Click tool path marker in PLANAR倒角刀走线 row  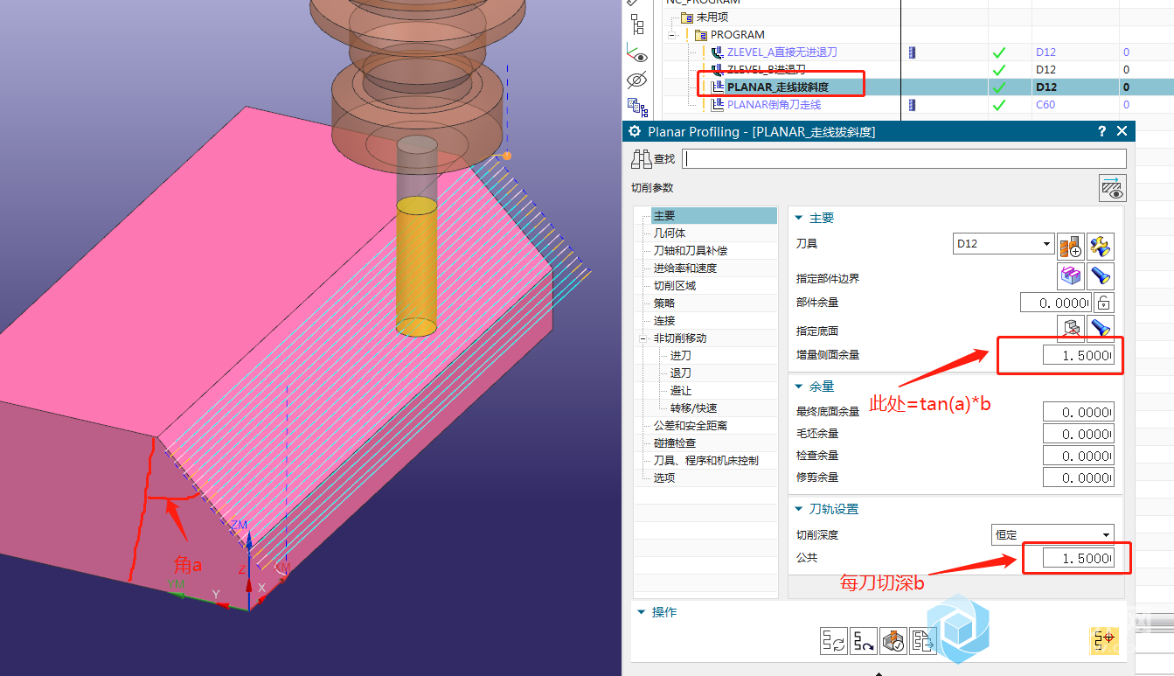[912, 105]
